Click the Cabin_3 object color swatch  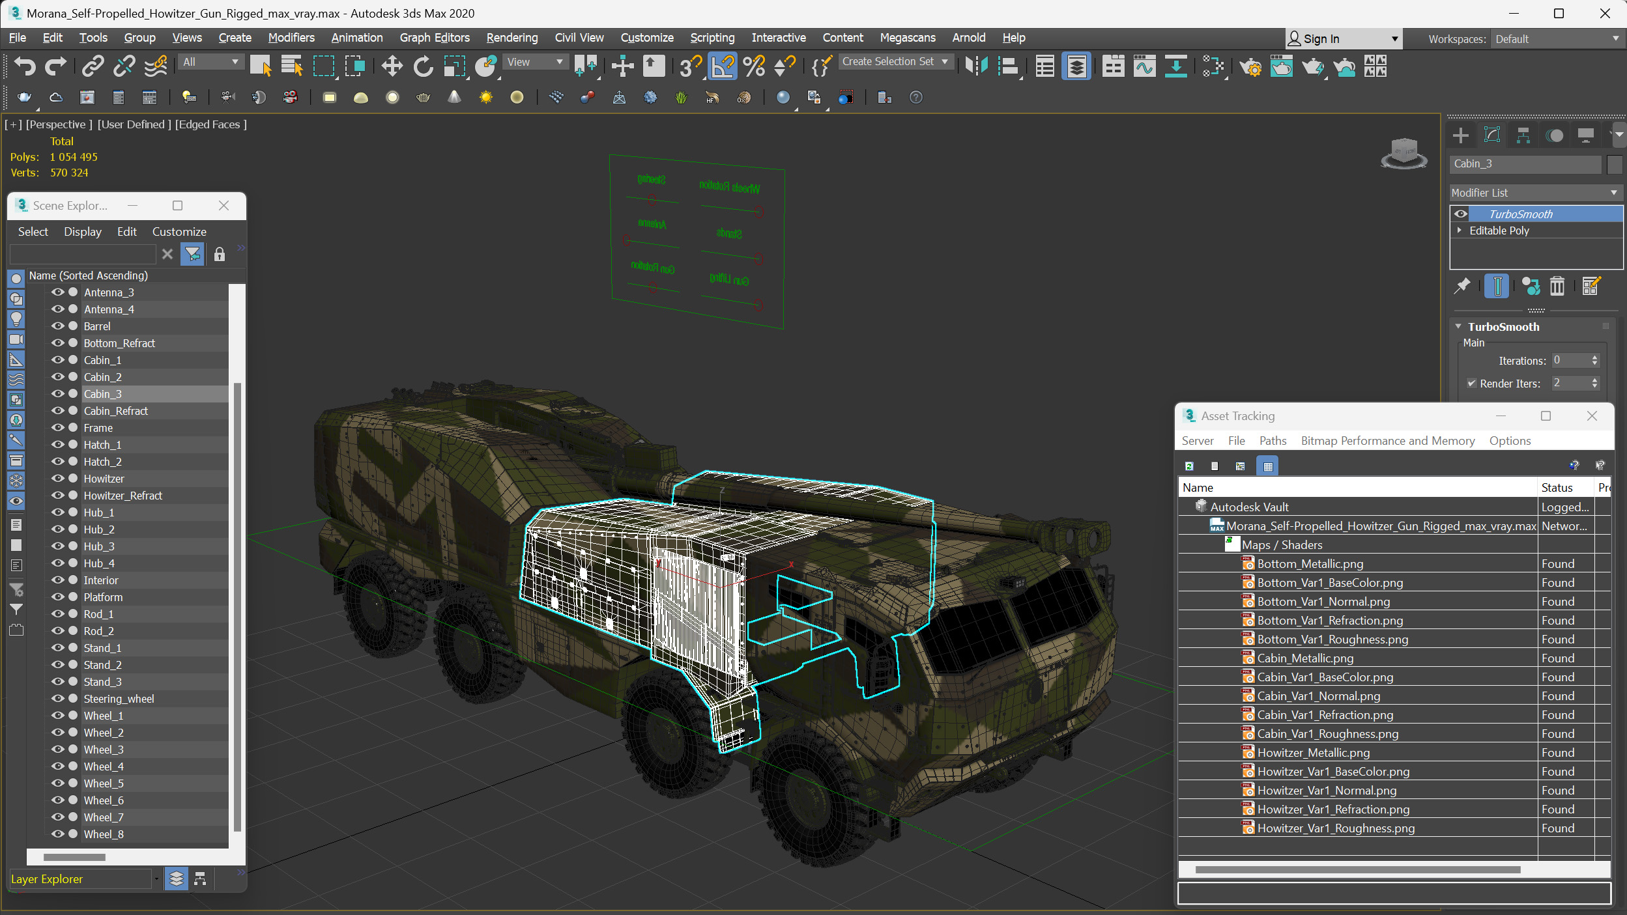[1614, 164]
